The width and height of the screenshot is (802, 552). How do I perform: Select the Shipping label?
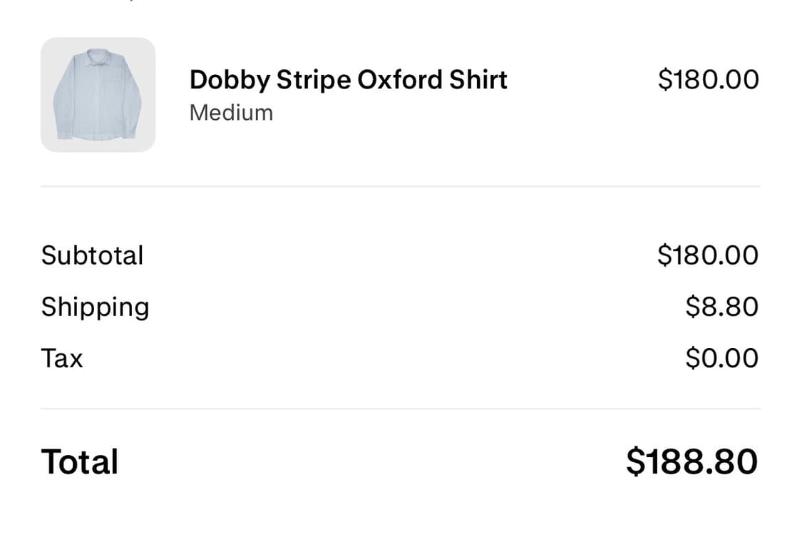[95, 307]
